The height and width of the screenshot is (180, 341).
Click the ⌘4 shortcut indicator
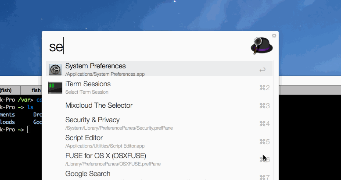[x=264, y=124]
